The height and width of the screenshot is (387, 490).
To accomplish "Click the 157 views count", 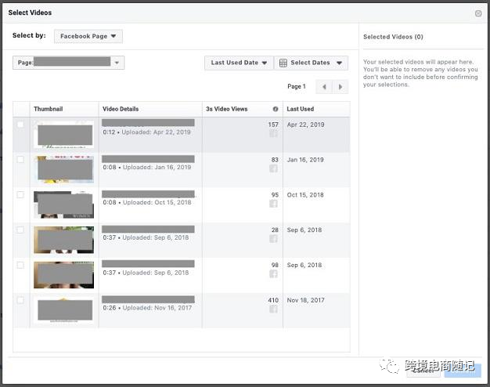I will pos(273,125).
